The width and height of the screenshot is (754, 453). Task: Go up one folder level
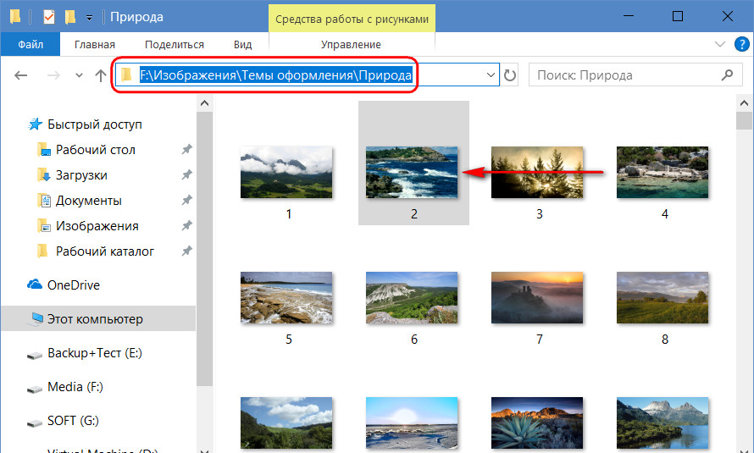[x=100, y=75]
